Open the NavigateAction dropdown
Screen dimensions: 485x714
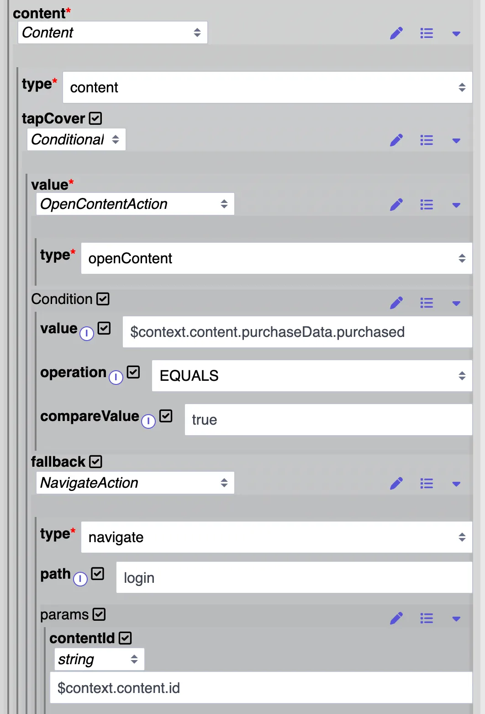(135, 483)
